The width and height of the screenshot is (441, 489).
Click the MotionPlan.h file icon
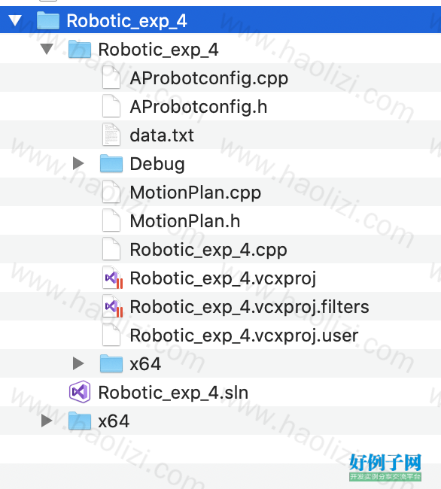pyautogui.click(x=111, y=220)
